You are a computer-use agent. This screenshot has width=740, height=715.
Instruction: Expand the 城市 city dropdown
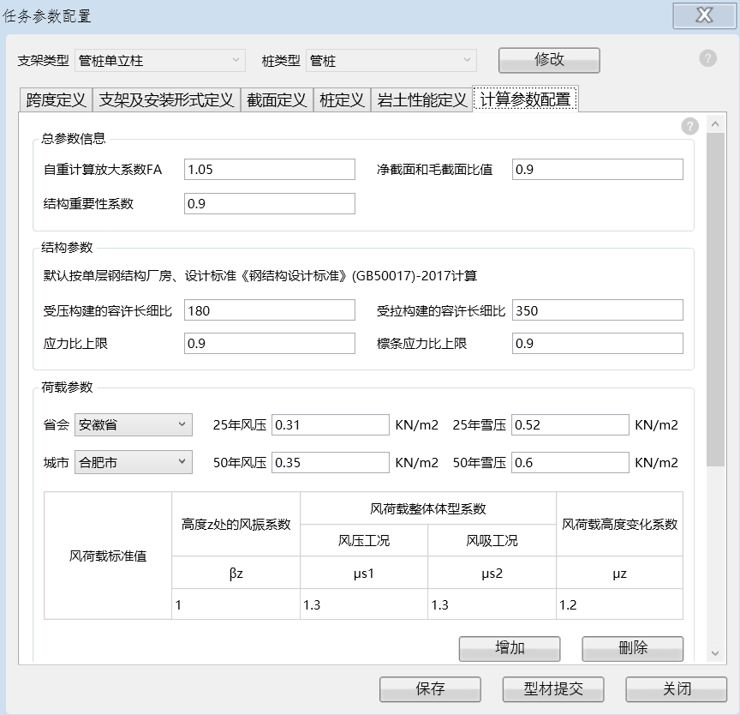tap(133, 463)
